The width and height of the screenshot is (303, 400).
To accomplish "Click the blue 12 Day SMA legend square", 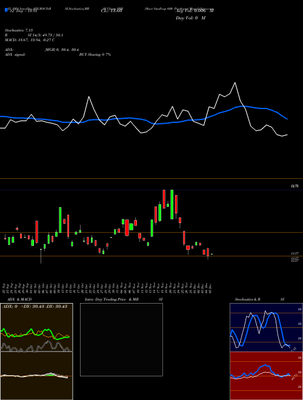I will [x=6, y=10].
